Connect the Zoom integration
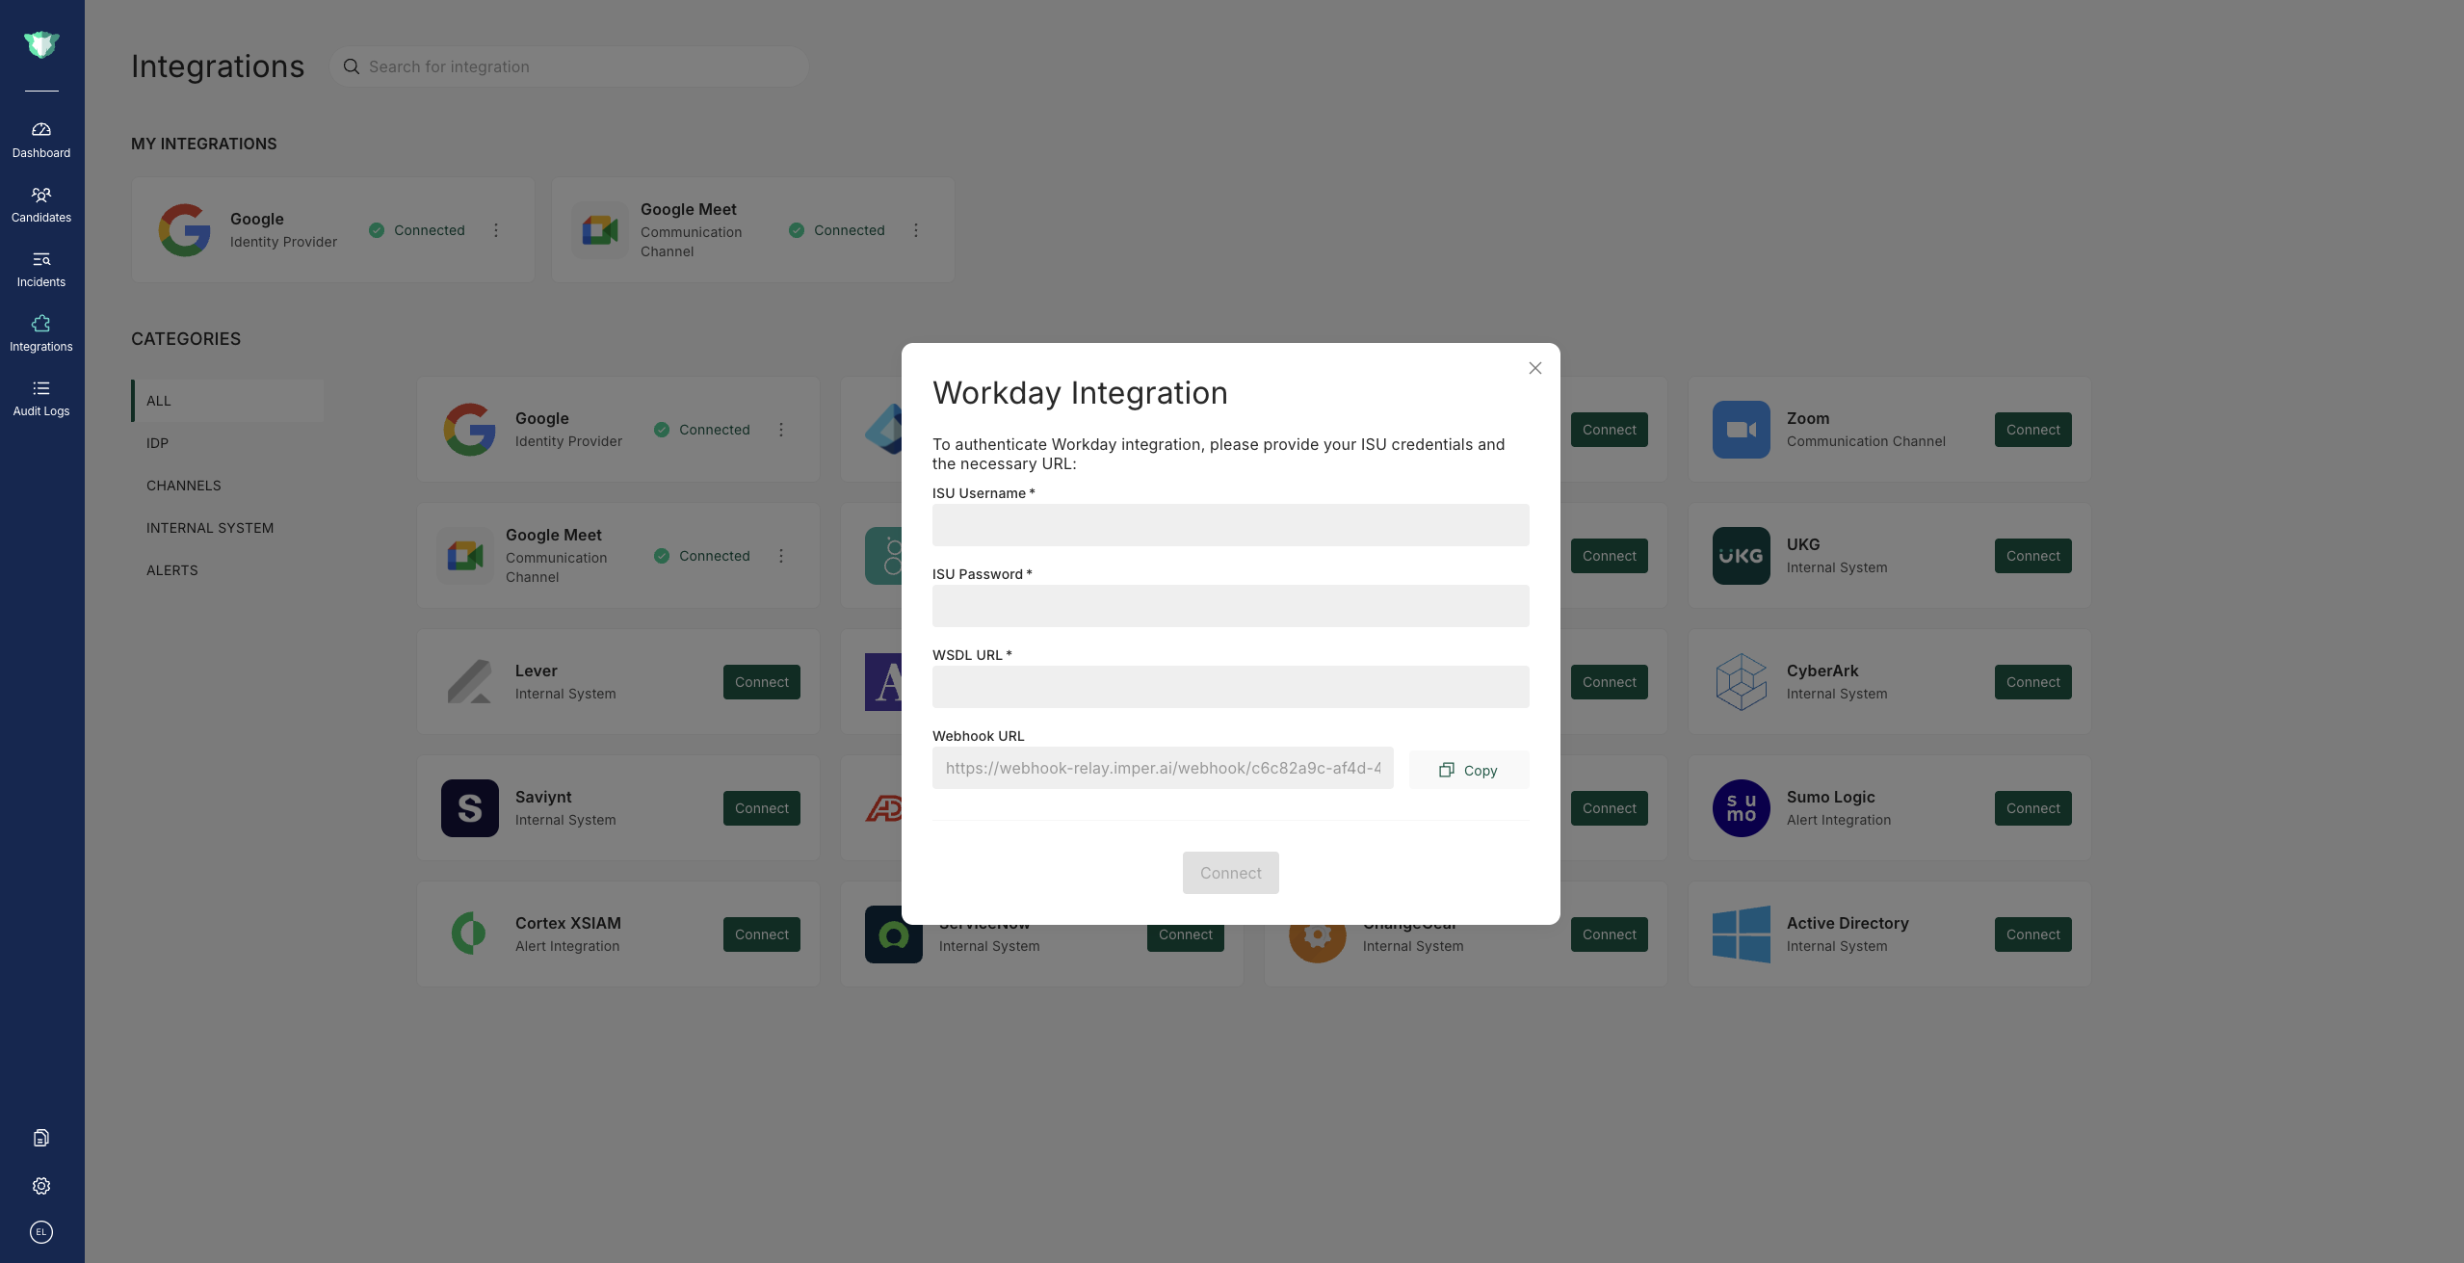 tap(2033, 430)
